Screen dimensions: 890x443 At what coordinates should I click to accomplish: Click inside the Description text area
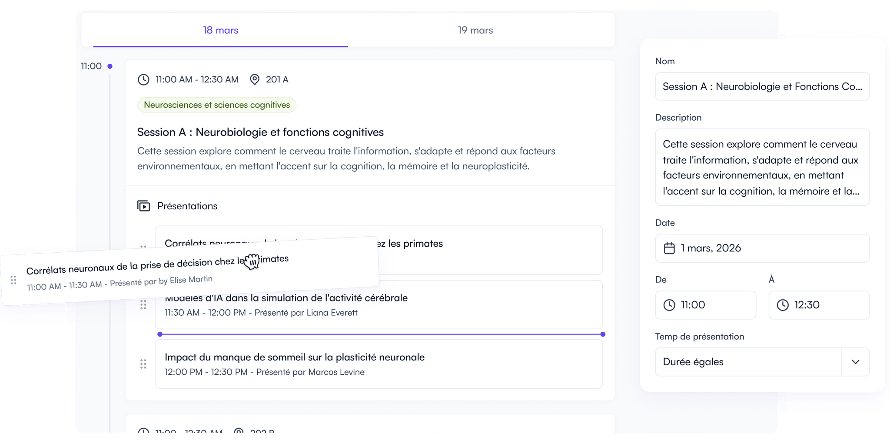pos(762,167)
